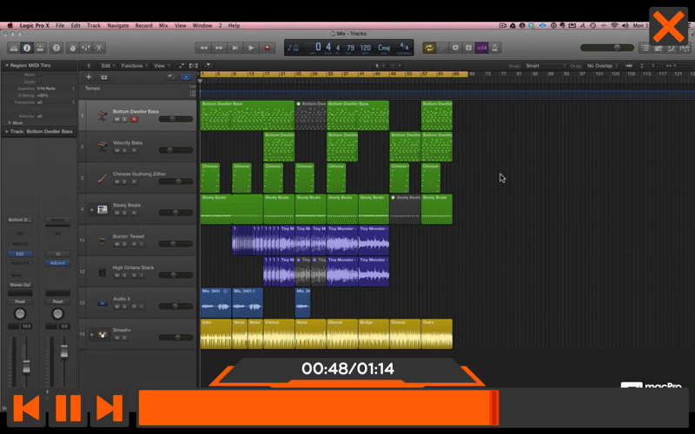Open Smart Controls knob button
This screenshot has width=695, height=434.
click(x=73, y=48)
